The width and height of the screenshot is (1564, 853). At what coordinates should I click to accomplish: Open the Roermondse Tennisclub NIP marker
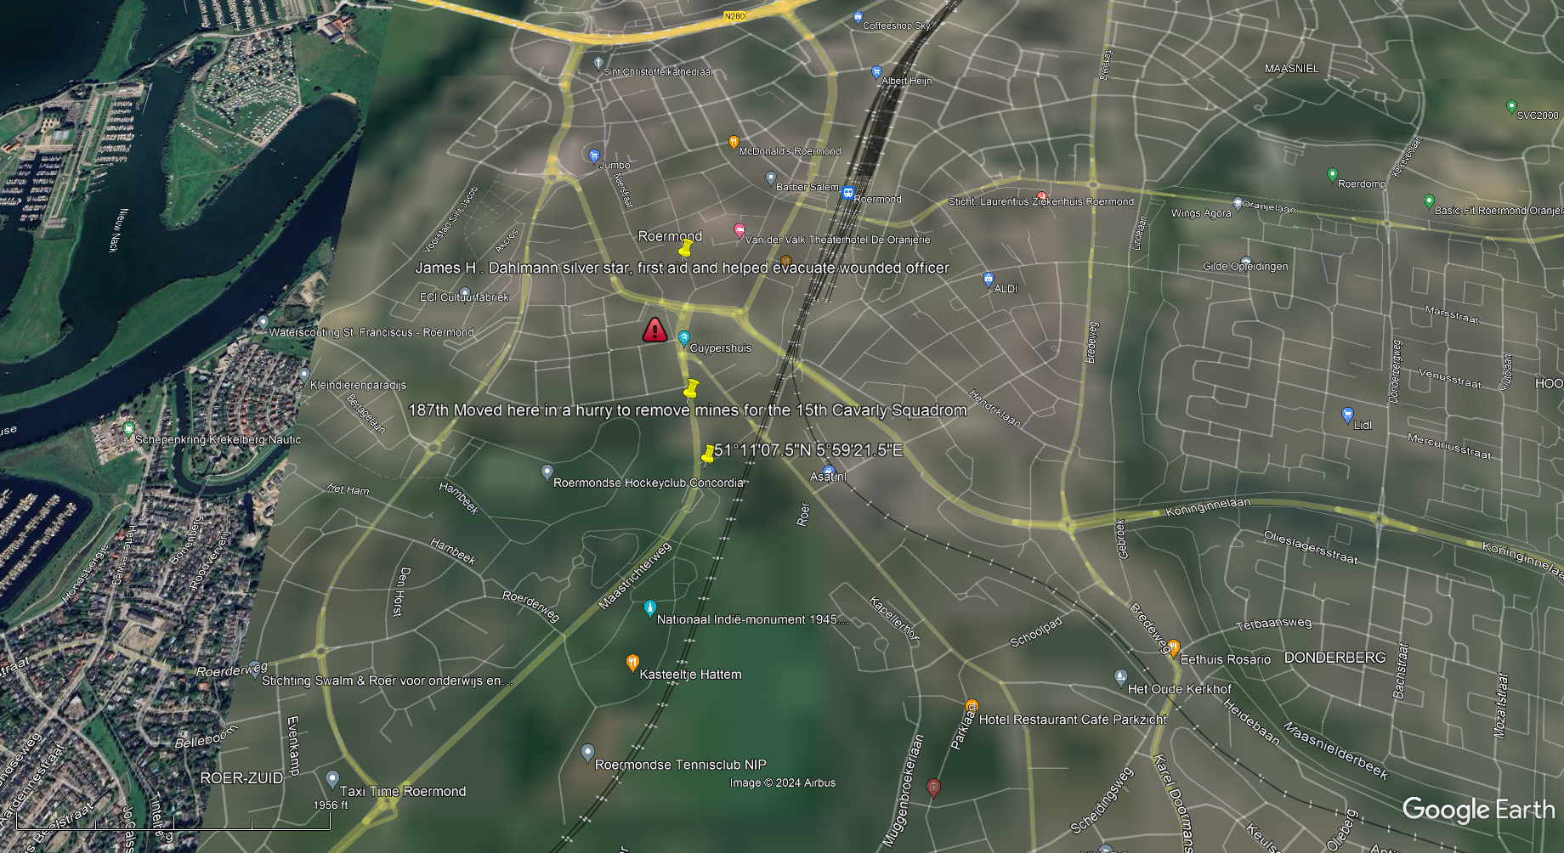click(587, 754)
